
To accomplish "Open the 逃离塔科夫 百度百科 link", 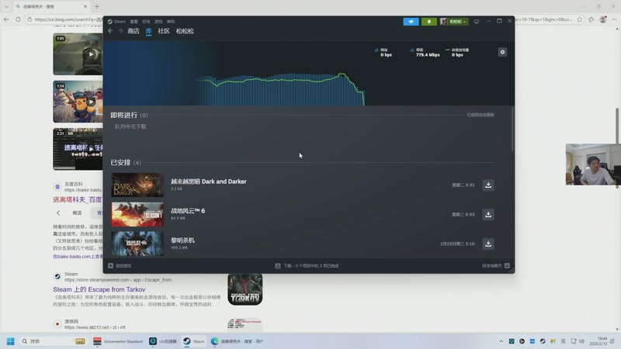I will (x=78, y=199).
